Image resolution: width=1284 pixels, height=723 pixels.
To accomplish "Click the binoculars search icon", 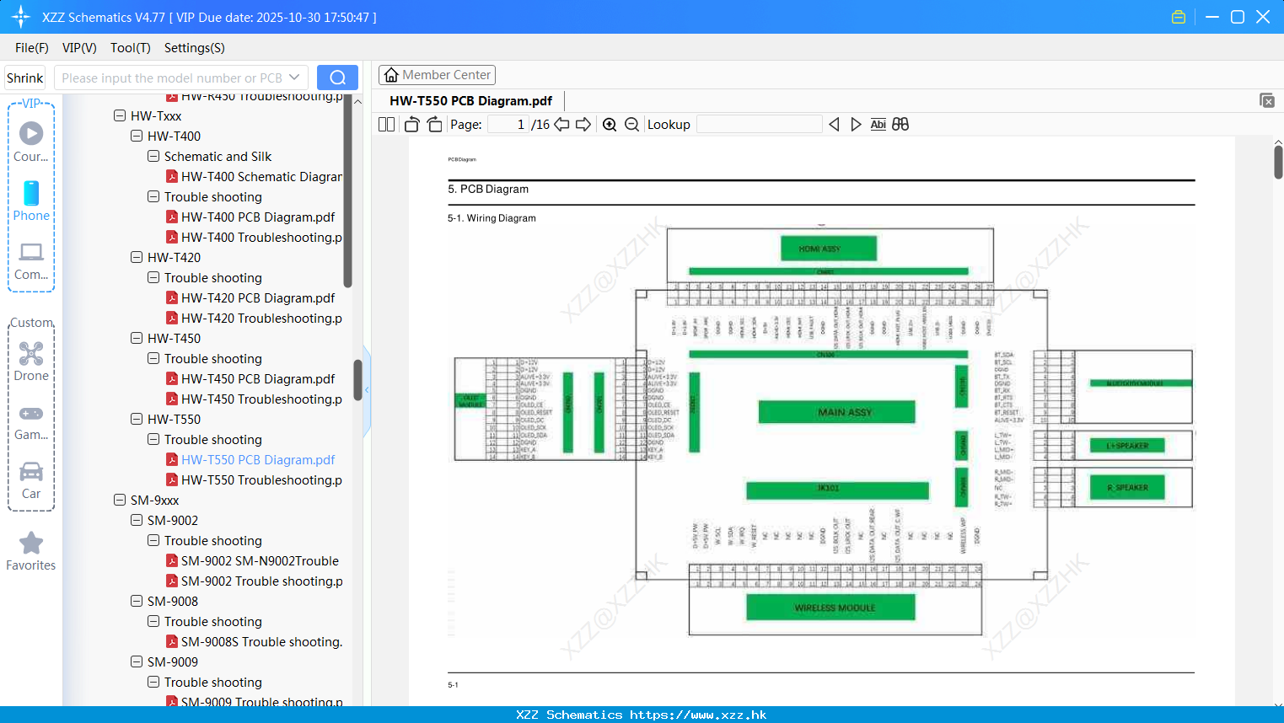I will tap(900, 125).
